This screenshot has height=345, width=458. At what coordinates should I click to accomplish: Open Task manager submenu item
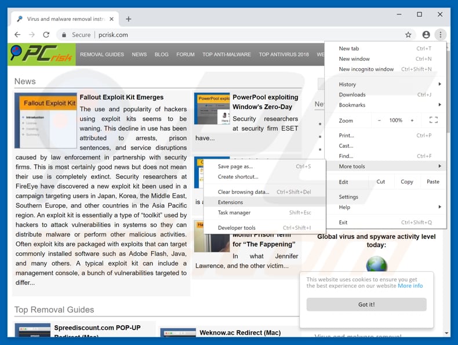264,213
